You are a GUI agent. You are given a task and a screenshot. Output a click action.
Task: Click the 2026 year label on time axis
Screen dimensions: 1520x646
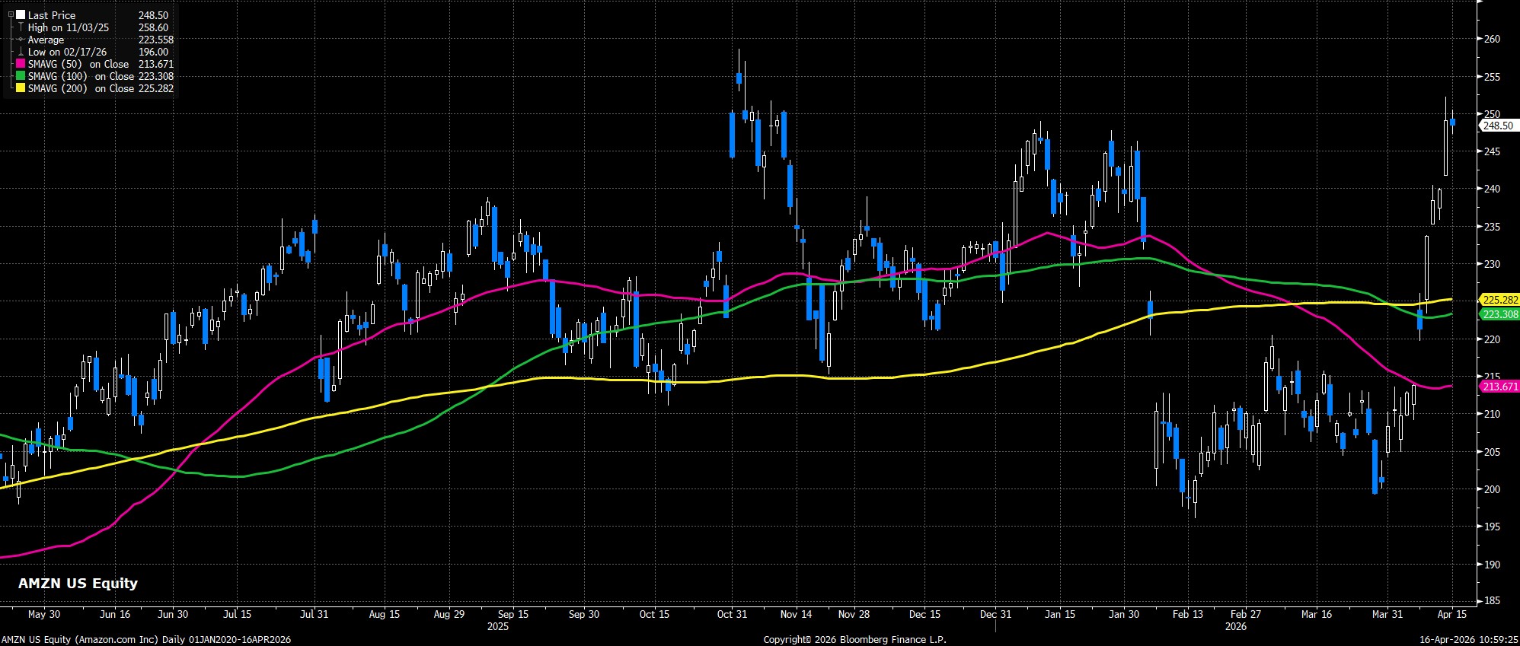(x=1235, y=626)
